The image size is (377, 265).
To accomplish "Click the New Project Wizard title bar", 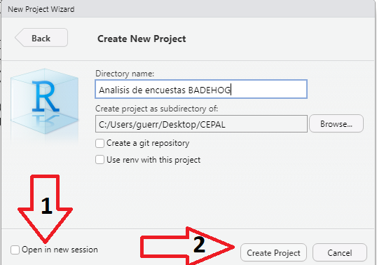I will (x=188, y=9).
